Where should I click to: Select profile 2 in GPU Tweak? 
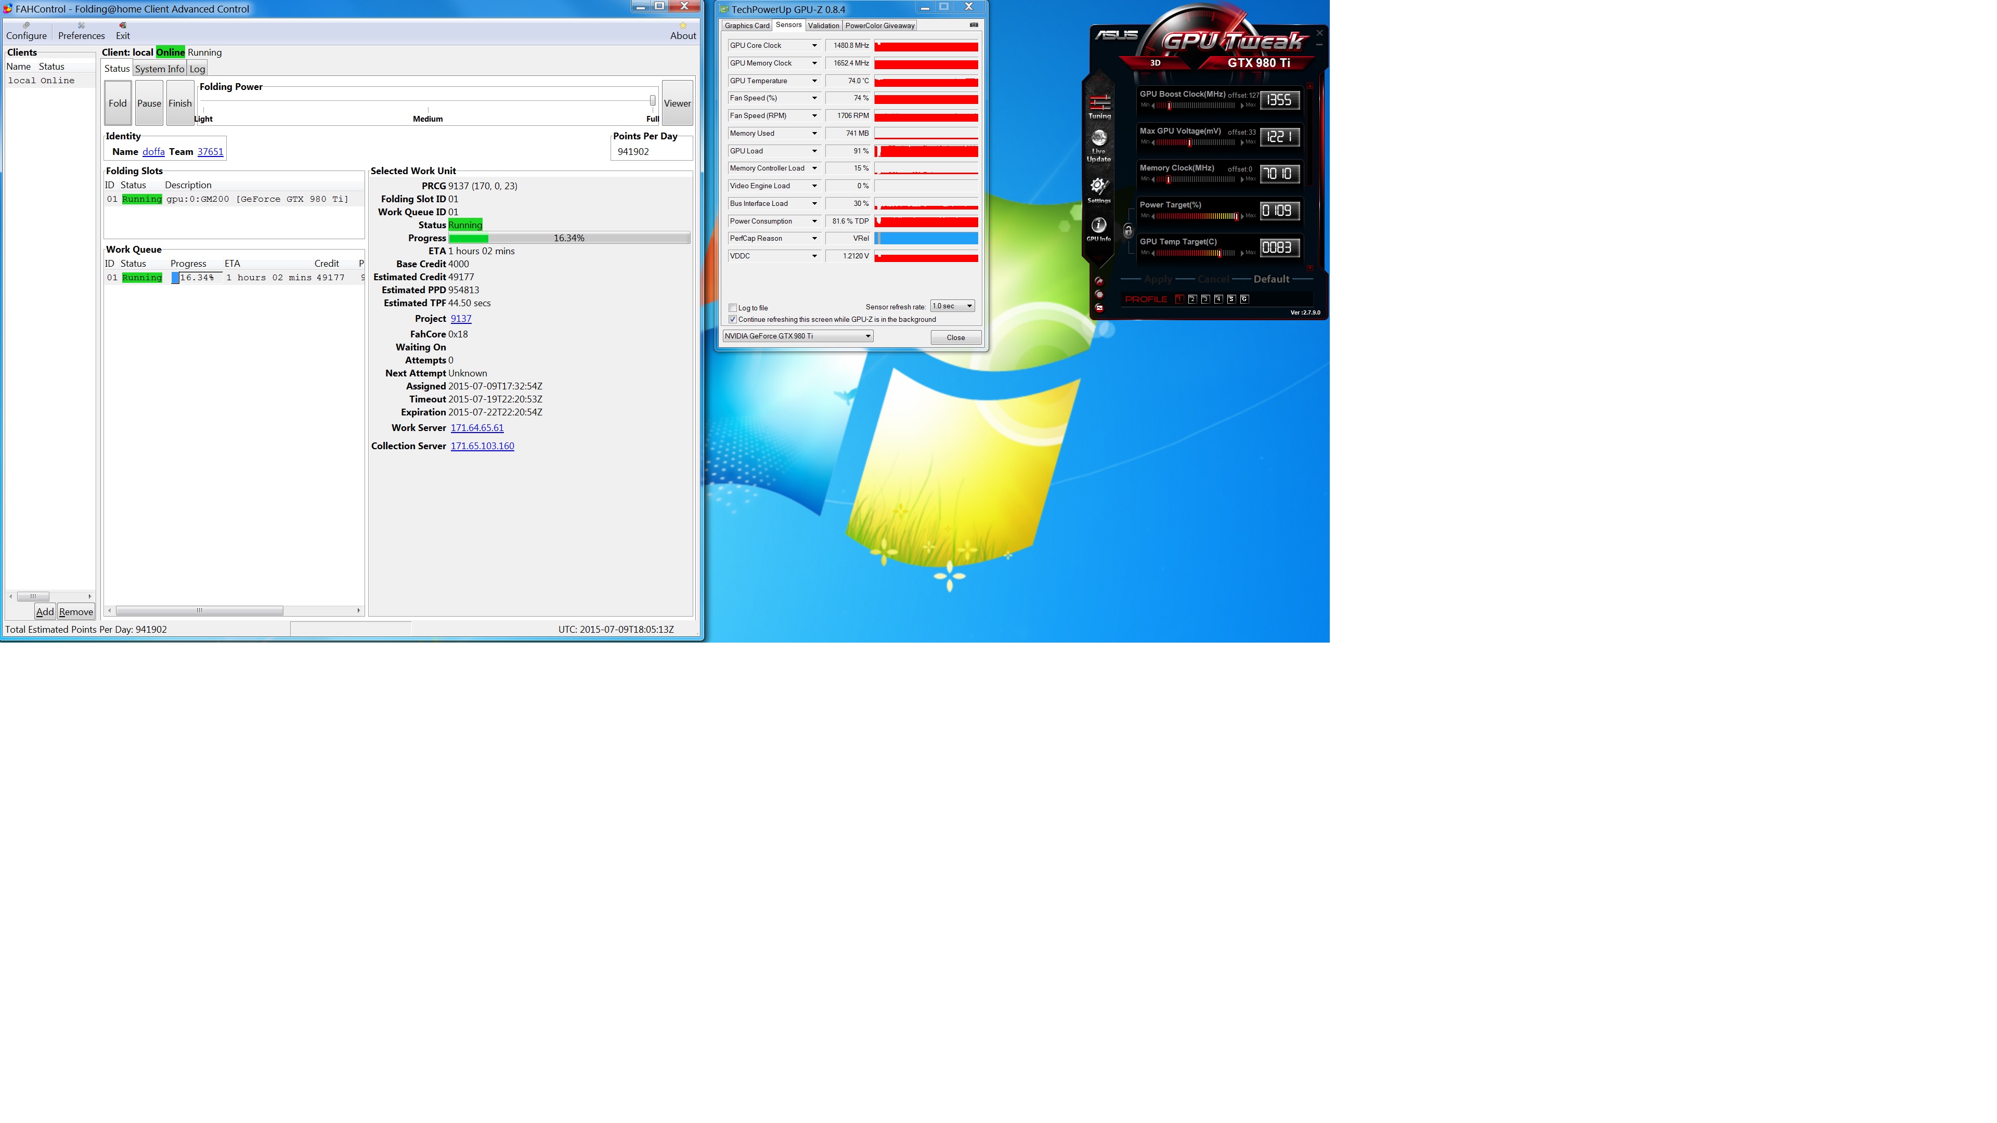(x=1192, y=299)
